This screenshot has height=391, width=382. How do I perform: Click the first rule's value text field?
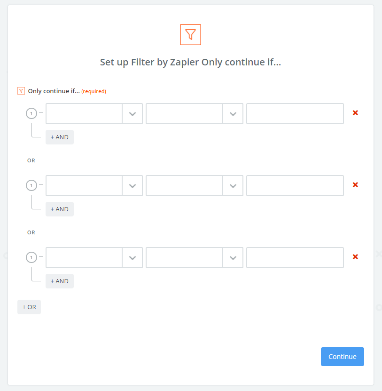point(295,114)
